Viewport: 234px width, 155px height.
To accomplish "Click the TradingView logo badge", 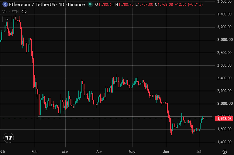I will pos(9,138).
